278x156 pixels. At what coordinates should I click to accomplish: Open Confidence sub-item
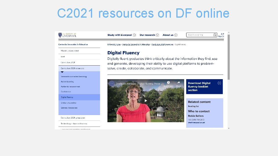point(66,92)
